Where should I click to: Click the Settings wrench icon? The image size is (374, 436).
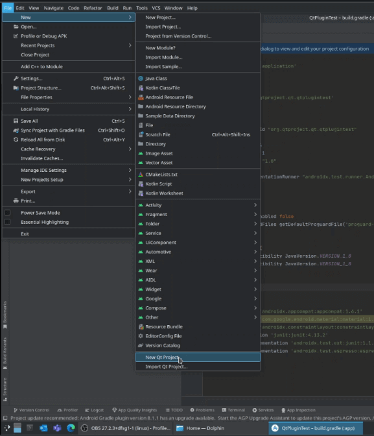16,79
